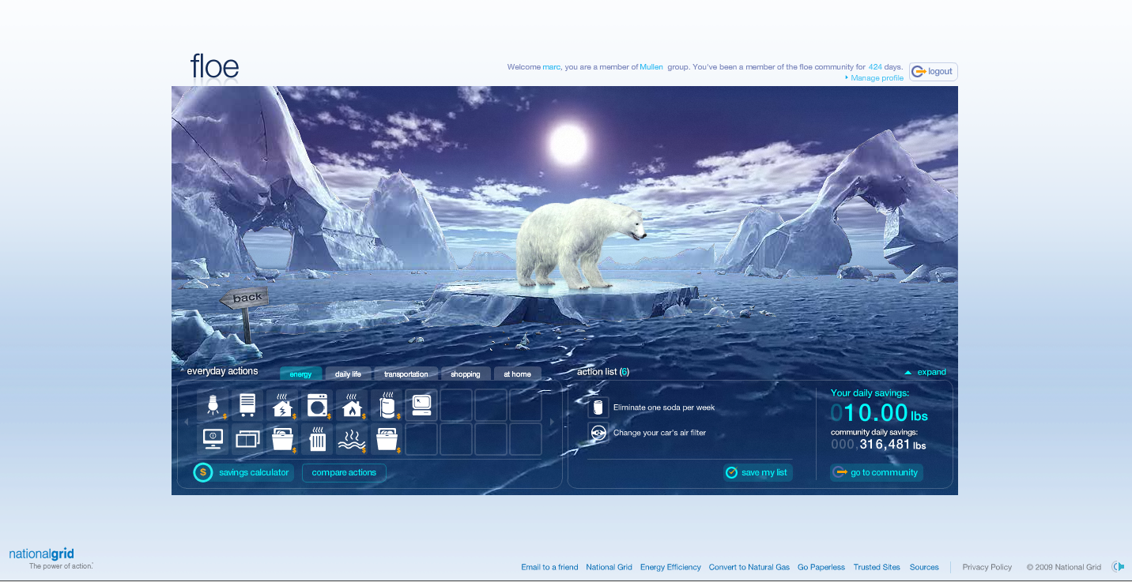This screenshot has width=1132, height=582.
Task: Select the desktop computer with cursor icon
Action: (x=421, y=405)
